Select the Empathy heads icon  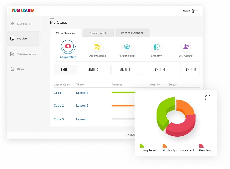coord(156,47)
